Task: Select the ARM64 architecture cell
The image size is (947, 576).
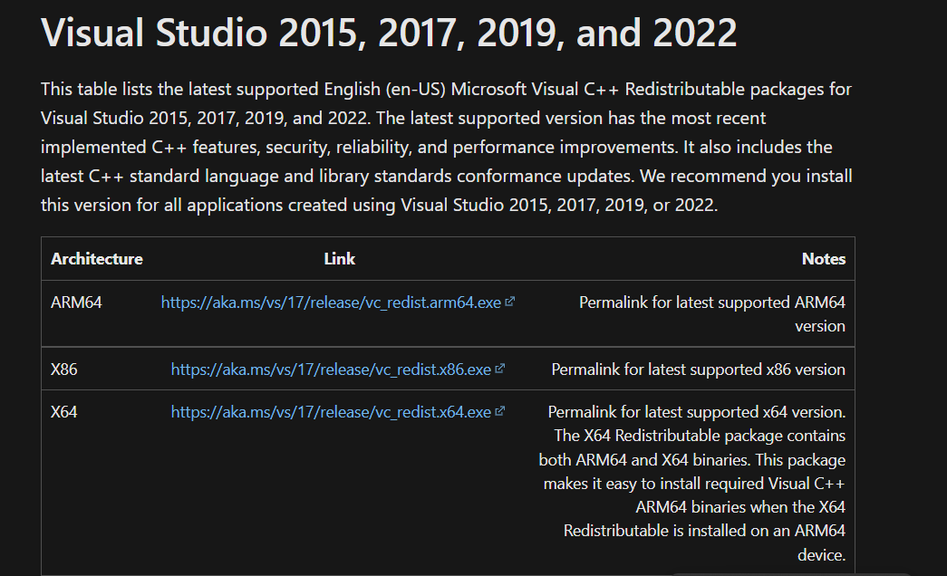Action: pos(76,302)
